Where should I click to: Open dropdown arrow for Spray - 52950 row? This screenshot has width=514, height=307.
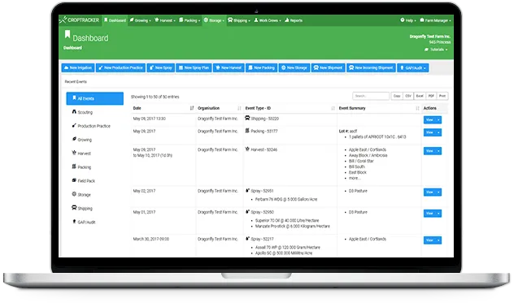pyautogui.click(x=438, y=214)
